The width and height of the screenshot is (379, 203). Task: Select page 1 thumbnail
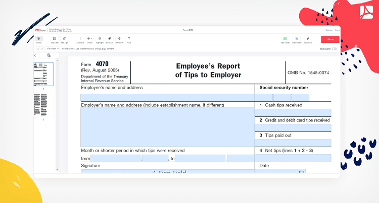tap(43, 74)
